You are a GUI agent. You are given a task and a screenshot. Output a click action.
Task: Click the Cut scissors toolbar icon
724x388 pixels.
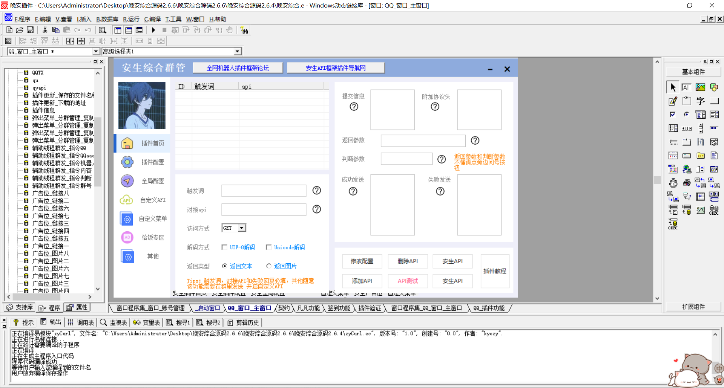[x=45, y=30]
